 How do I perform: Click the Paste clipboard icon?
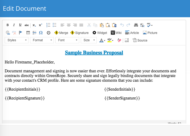(102, 25)
